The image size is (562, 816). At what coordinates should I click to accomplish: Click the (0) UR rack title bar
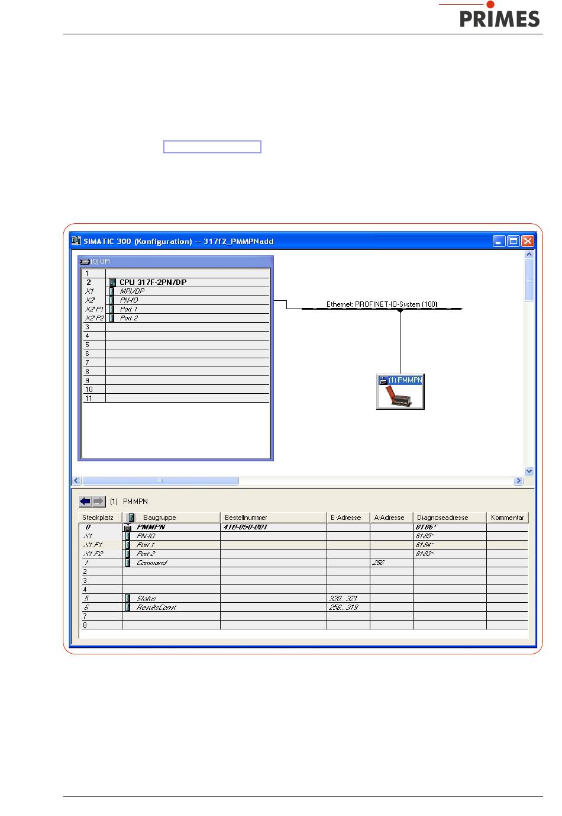176,261
